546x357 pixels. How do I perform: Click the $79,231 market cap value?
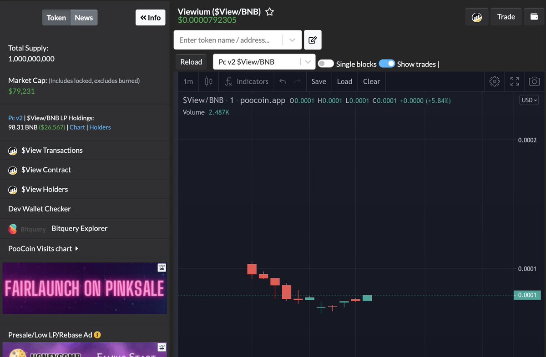(21, 91)
